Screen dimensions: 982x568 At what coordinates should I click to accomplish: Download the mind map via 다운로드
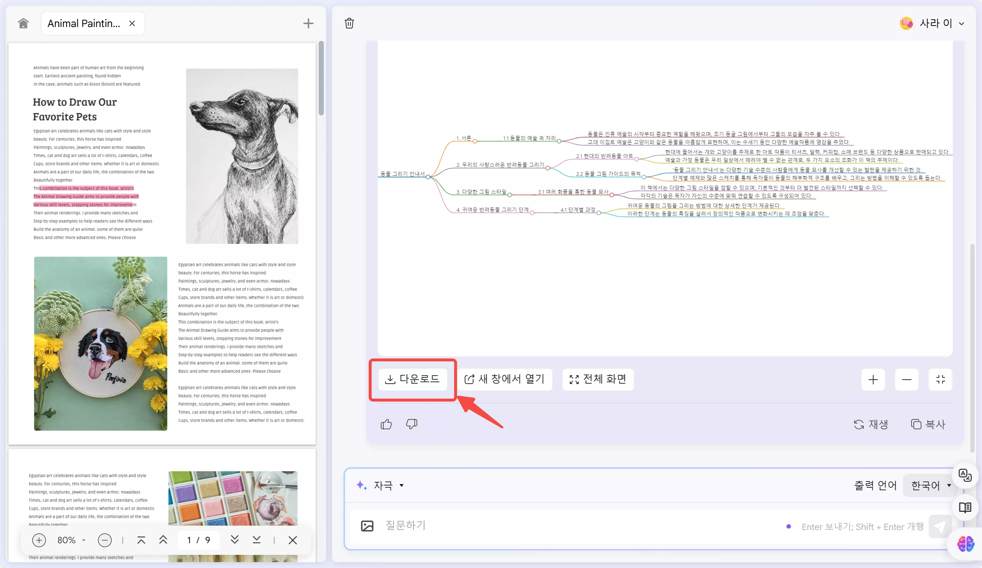[x=412, y=379]
